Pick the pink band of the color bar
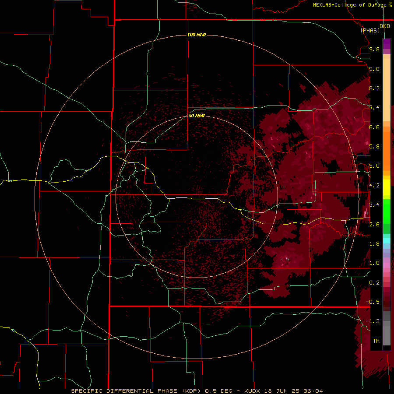394x394 pixels. click(x=387, y=265)
